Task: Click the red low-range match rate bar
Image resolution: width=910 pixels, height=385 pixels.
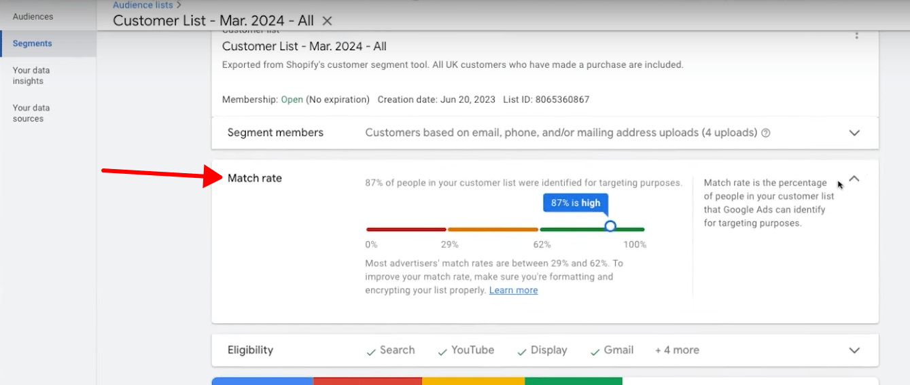Action: 406,230
